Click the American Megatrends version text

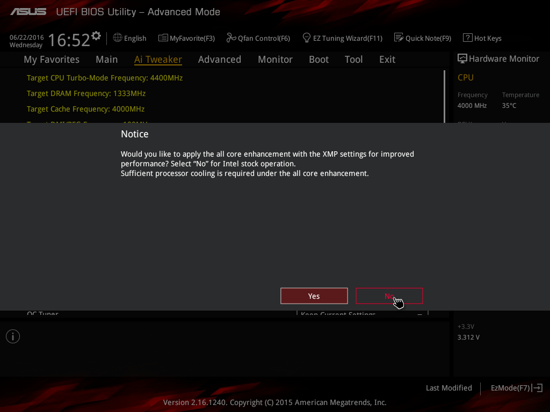click(x=274, y=402)
